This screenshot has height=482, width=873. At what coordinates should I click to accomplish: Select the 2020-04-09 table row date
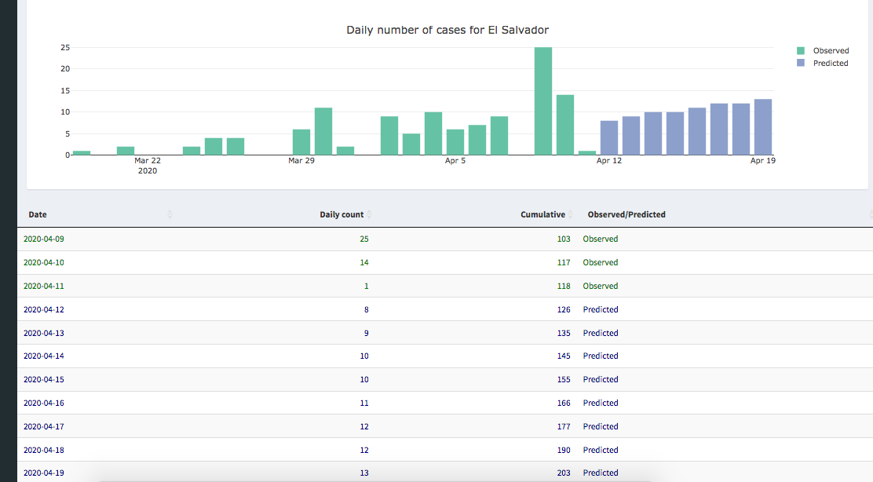pyautogui.click(x=44, y=239)
